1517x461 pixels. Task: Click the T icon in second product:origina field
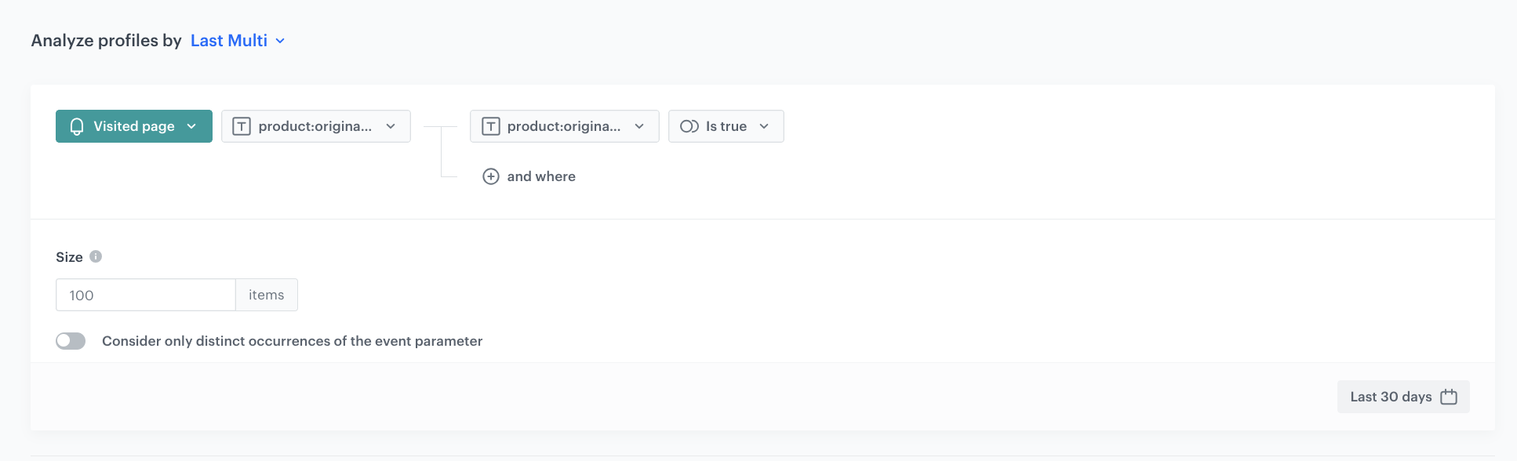(490, 126)
